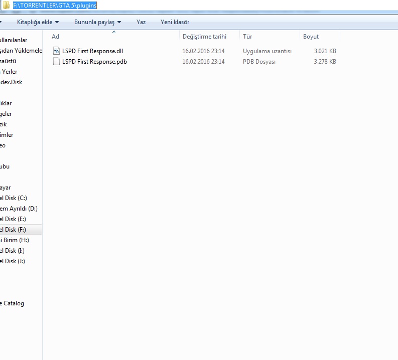This screenshot has width=398, height=360.
Task: Click the address bar path F:\TORRENTLER\GTA 5\plugins
Action: point(55,6)
